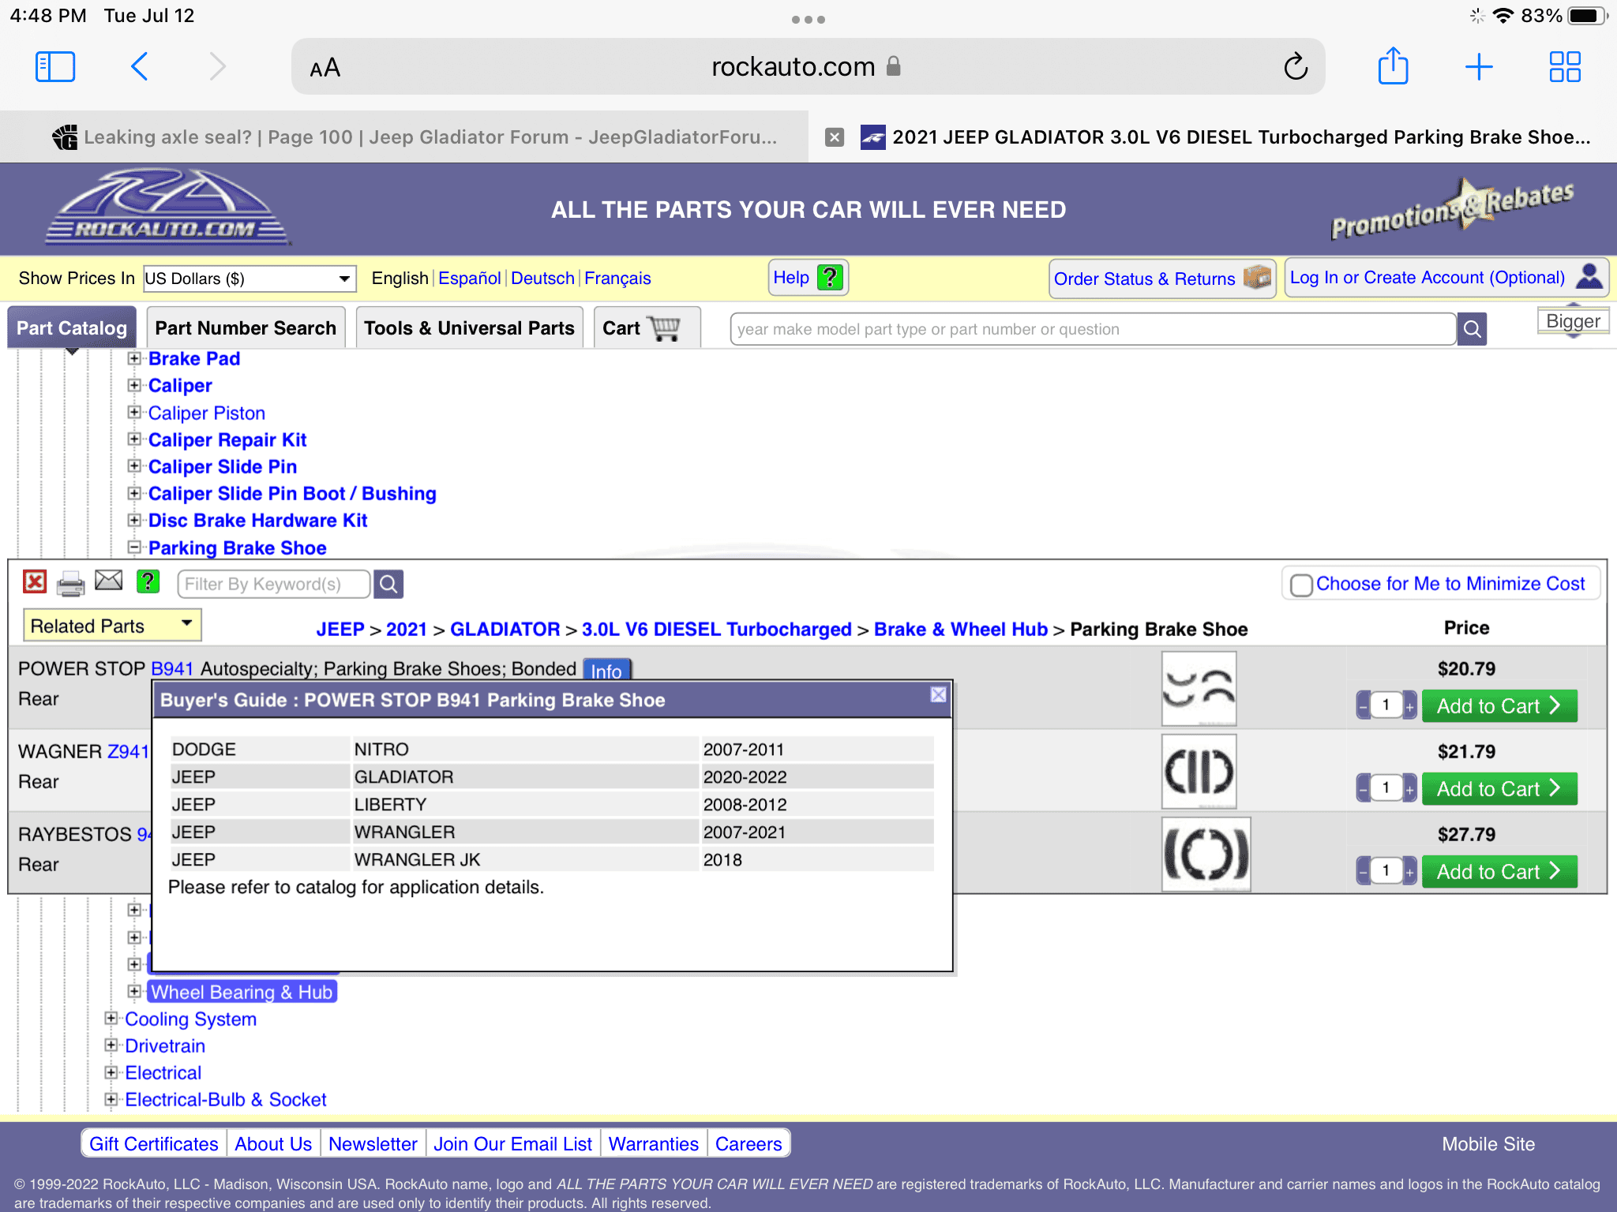The width and height of the screenshot is (1617, 1212).
Task: Email the parts listing
Action: pyautogui.click(x=109, y=582)
